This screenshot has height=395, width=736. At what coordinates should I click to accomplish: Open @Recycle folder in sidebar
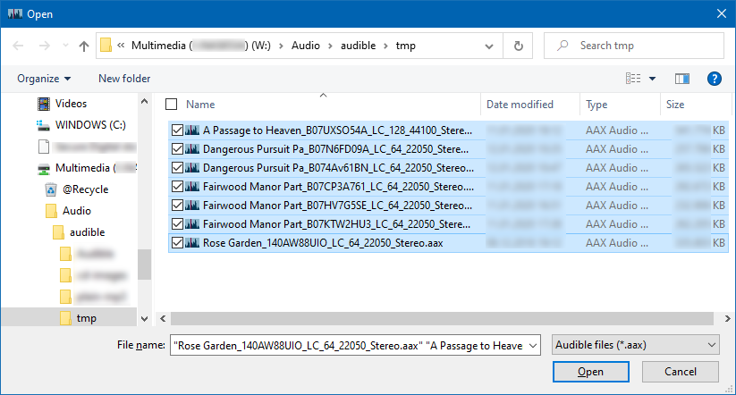pos(86,189)
